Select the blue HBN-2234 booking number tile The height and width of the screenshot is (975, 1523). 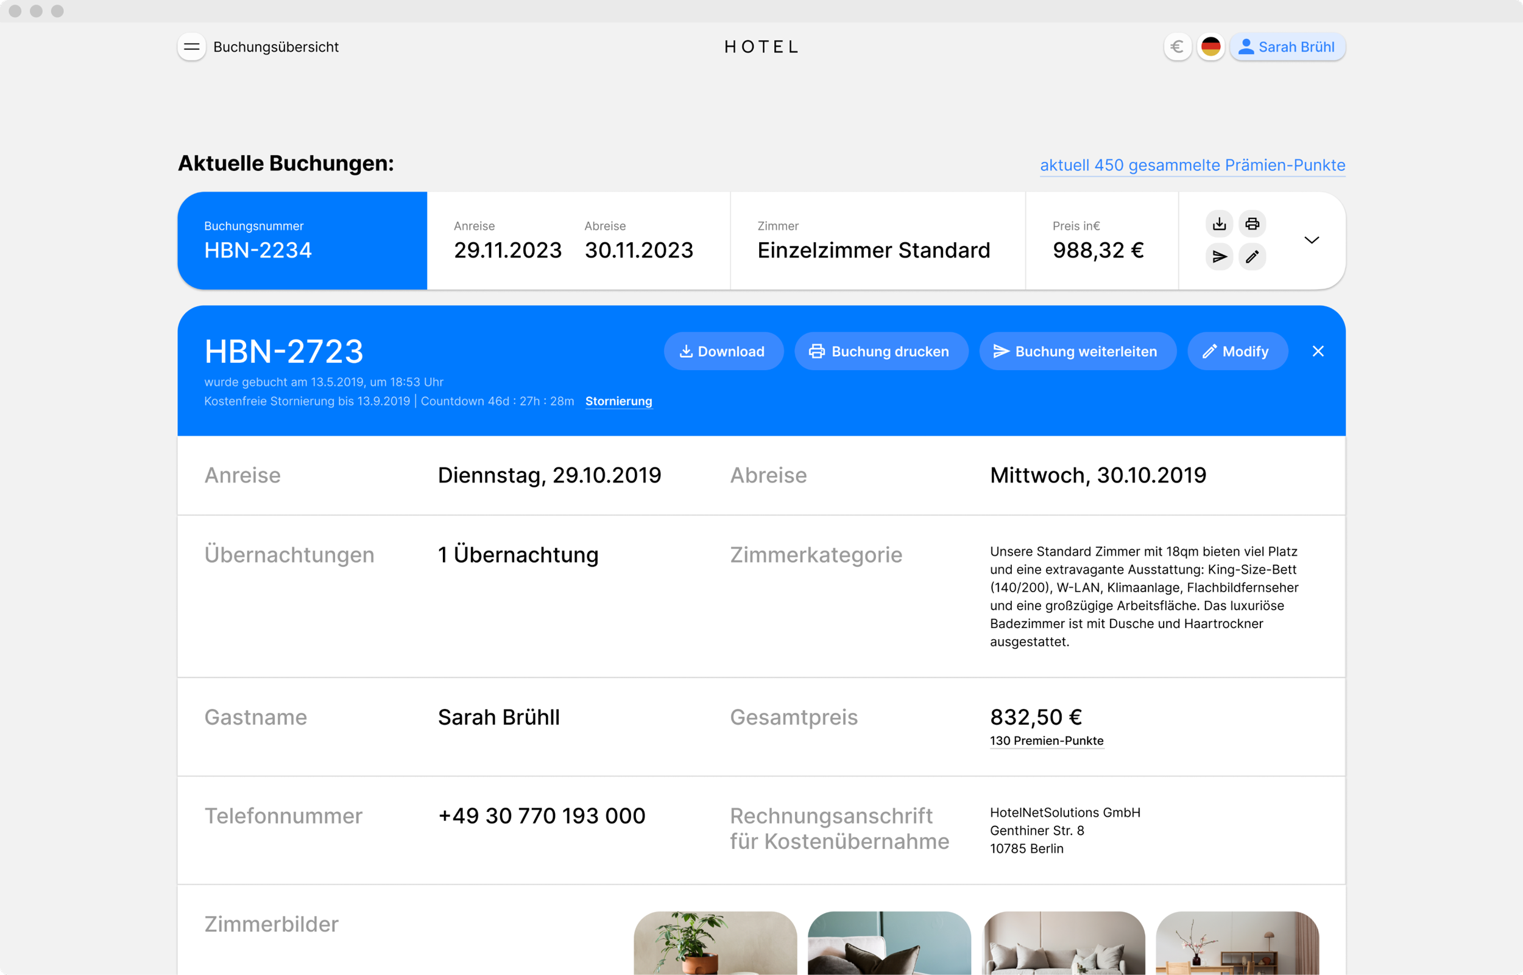tap(302, 240)
